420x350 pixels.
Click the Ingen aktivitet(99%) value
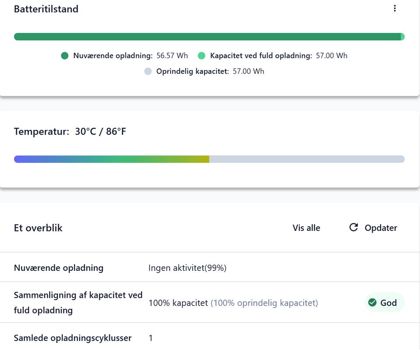[x=187, y=268]
